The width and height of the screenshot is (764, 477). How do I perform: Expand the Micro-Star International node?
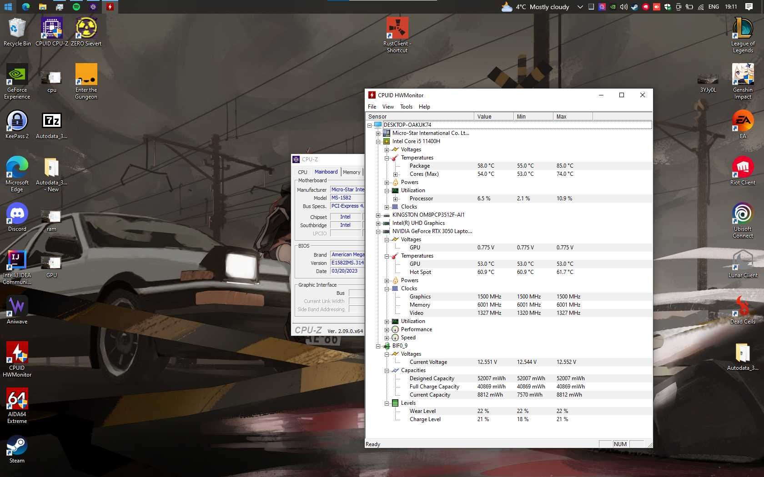378,134
